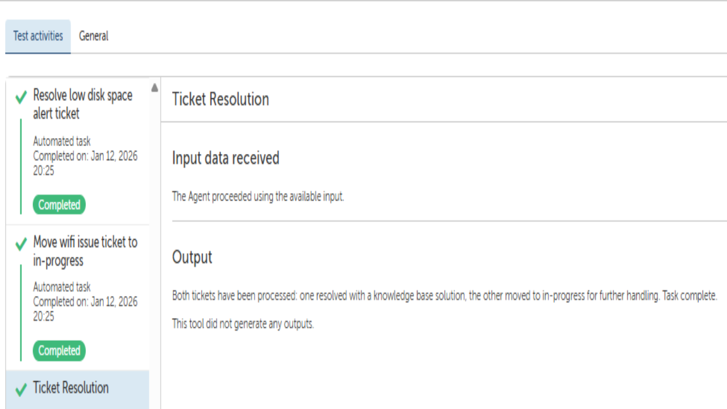The width and height of the screenshot is (727, 409).
Task: Click This tool did not generate outputs text
Action: pyautogui.click(x=243, y=324)
